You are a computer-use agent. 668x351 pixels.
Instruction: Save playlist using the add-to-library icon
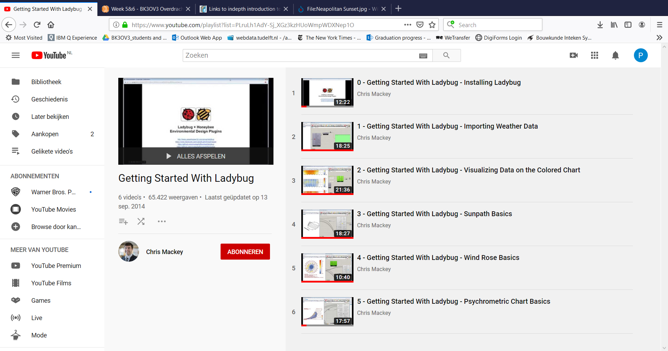[x=123, y=221]
